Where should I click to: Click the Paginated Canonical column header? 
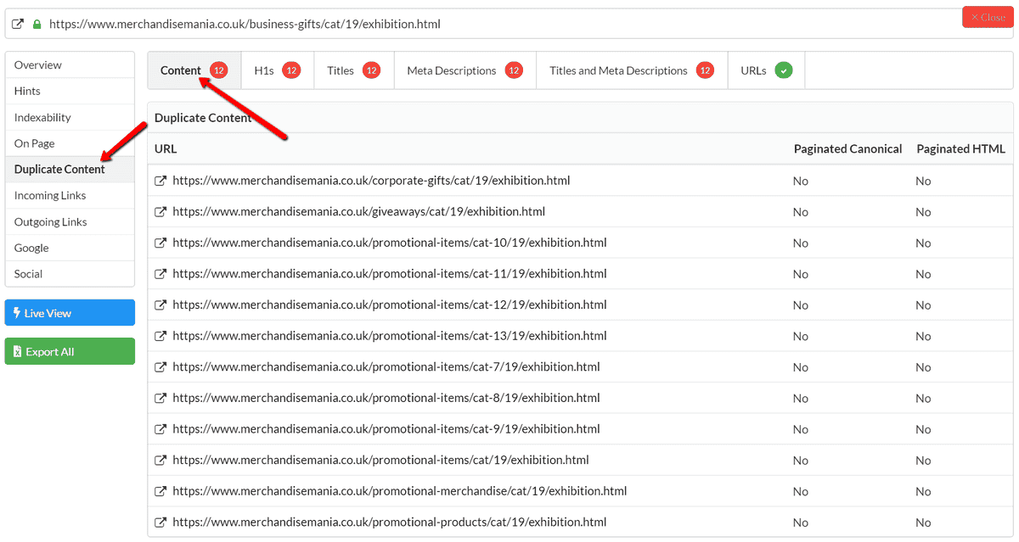click(847, 148)
